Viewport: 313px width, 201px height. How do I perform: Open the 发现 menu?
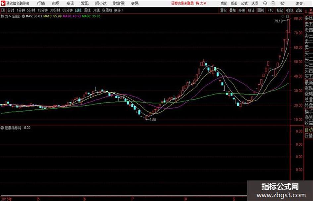click(x=85, y=3)
